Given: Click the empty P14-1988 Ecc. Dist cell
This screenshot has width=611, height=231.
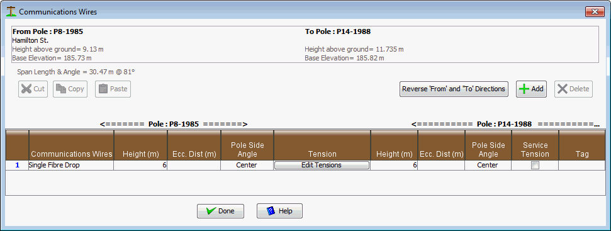Looking at the screenshot, I should point(441,165).
